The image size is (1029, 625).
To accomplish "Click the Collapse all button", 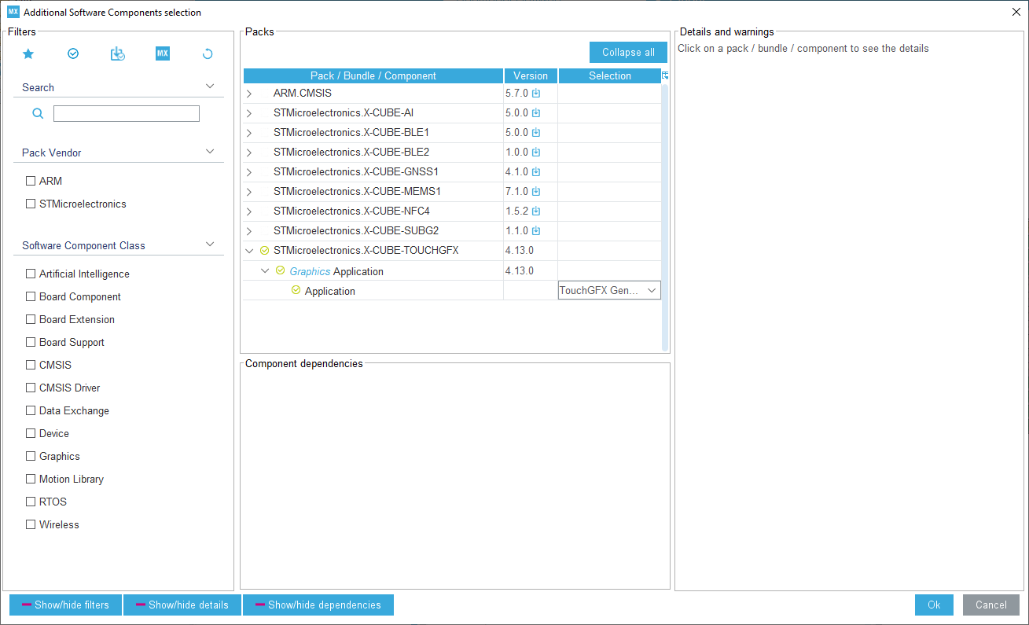I will (x=628, y=53).
